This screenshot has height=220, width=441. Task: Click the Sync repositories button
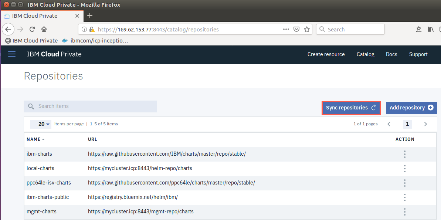click(351, 108)
